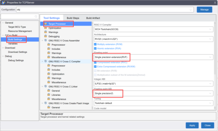Screen dimensions: 218x131
Task: Open the Tuning dropdown
Action: pyautogui.click(x=153, y=103)
